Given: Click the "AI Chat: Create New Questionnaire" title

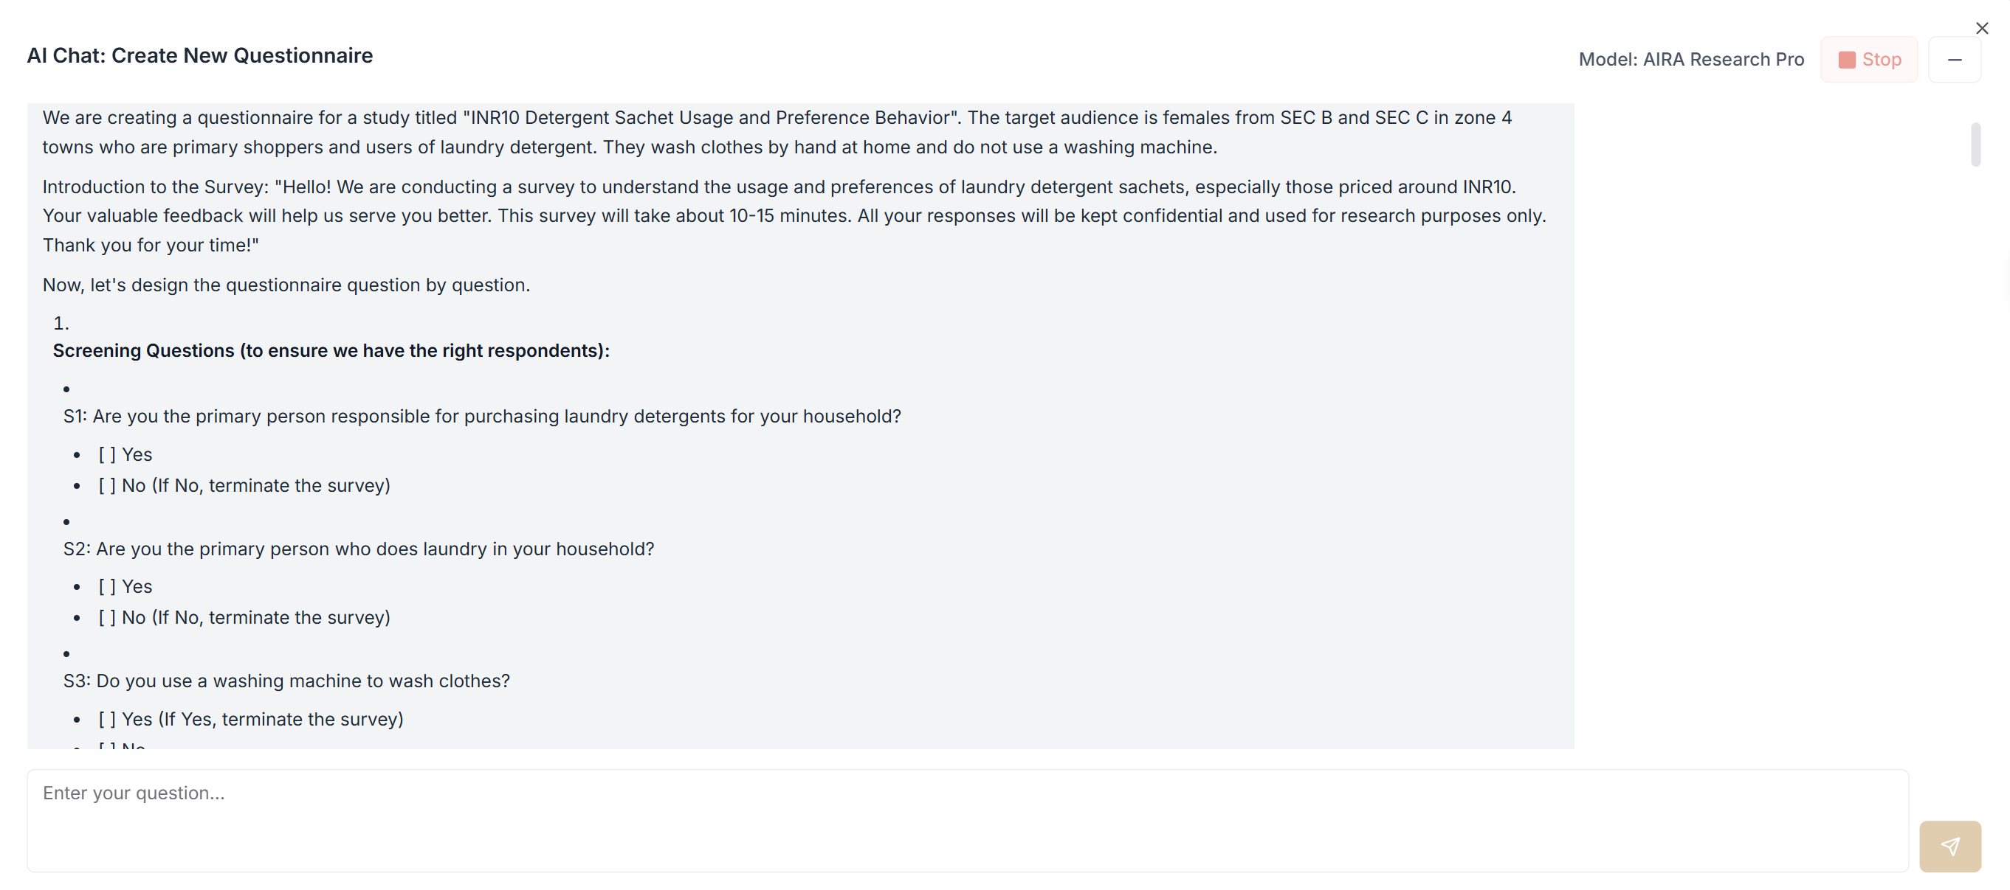Looking at the screenshot, I should pos(200,56).
